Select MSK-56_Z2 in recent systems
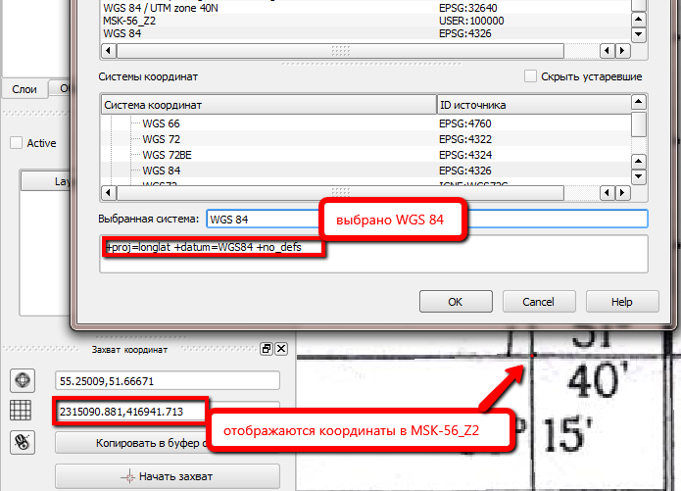681x491 pixels. [x=365, y=21]
